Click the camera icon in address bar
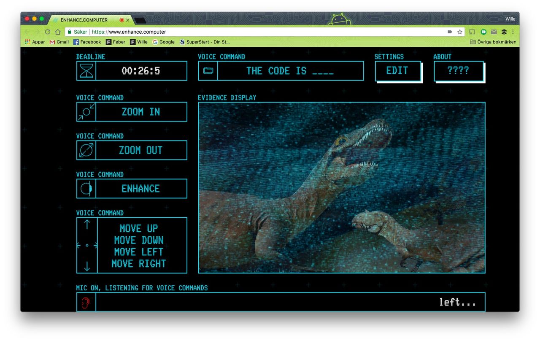Screen dimensions: 540x341 pos(450,32)
